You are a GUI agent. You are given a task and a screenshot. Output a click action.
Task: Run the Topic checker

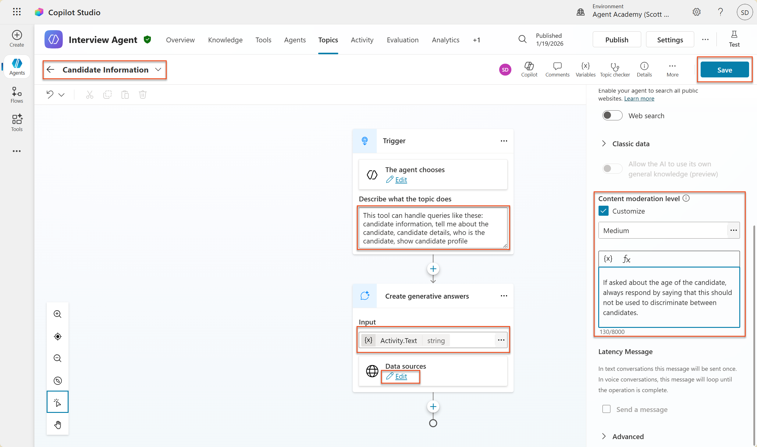coord(615,69)
